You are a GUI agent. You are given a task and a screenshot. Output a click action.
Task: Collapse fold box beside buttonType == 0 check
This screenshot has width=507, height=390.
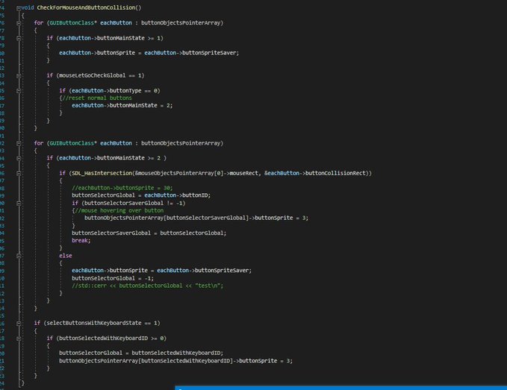pyautogui.click(x=19, y=91)
